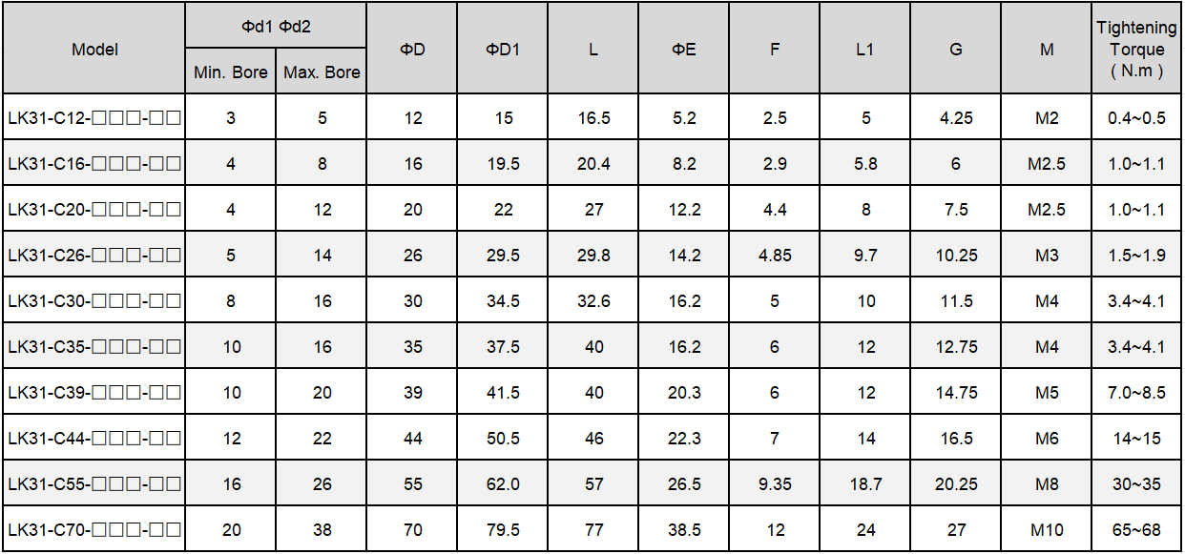Image resolution: width=1185 pixels, height=554 pixels.
Task: Click the M10 screw size cell
Action: (x=1047, y=530)
